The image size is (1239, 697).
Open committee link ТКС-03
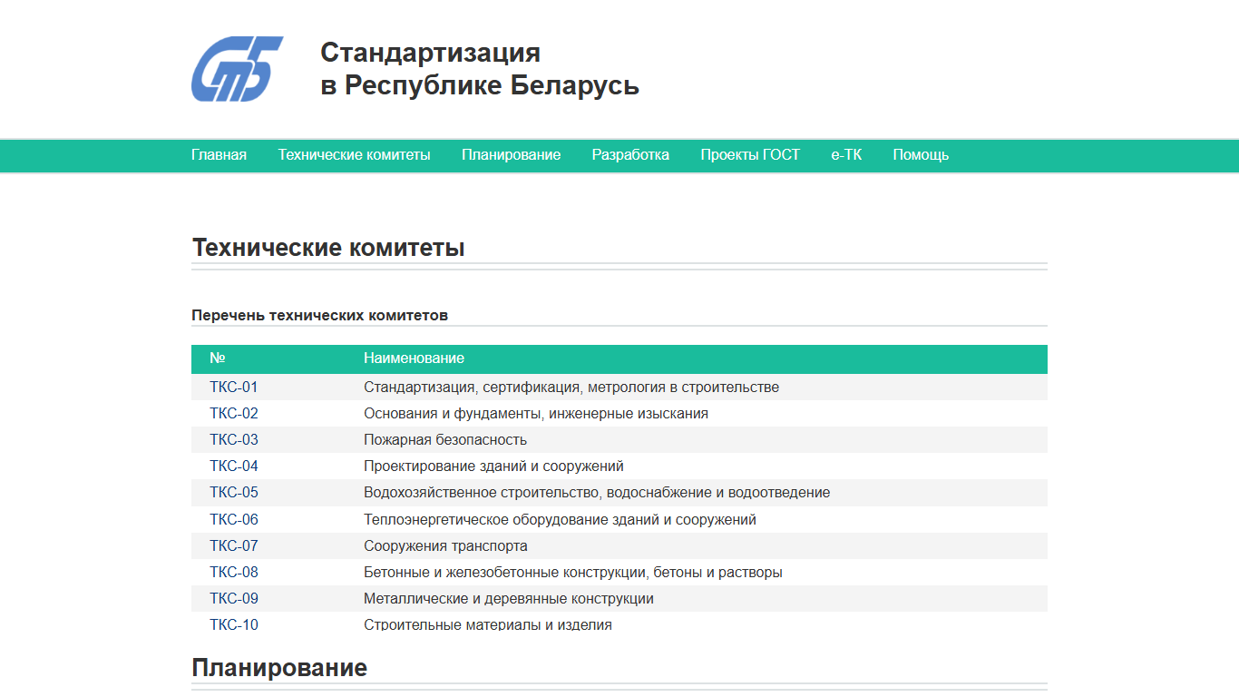(x=234, y=439)
